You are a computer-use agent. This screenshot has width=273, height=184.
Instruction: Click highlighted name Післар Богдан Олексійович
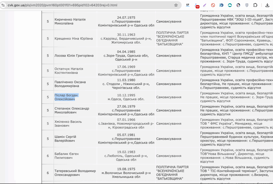(x=66, y=97)
